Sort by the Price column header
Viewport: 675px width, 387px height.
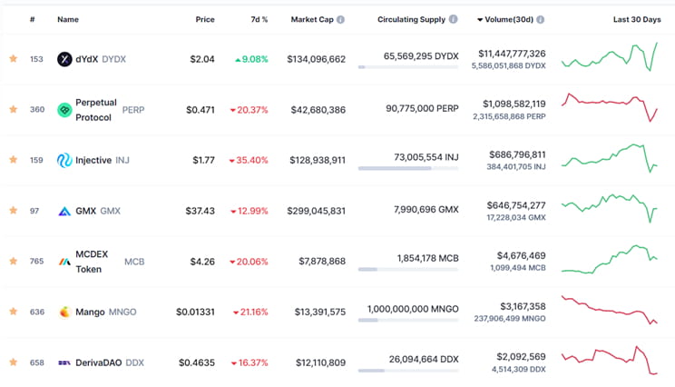(205, 18)
